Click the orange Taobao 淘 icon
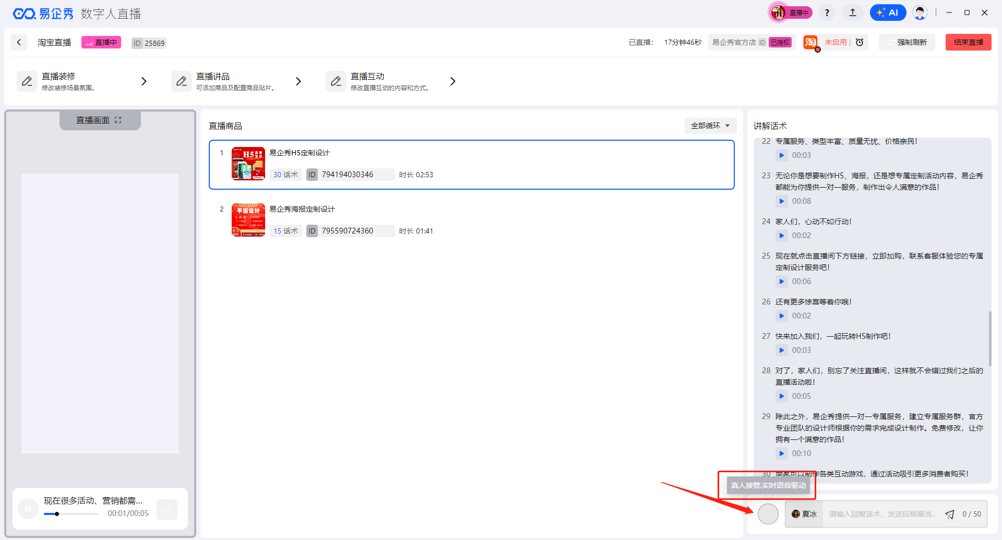This screenshot has height=540, width=1002. pos(810,42)
